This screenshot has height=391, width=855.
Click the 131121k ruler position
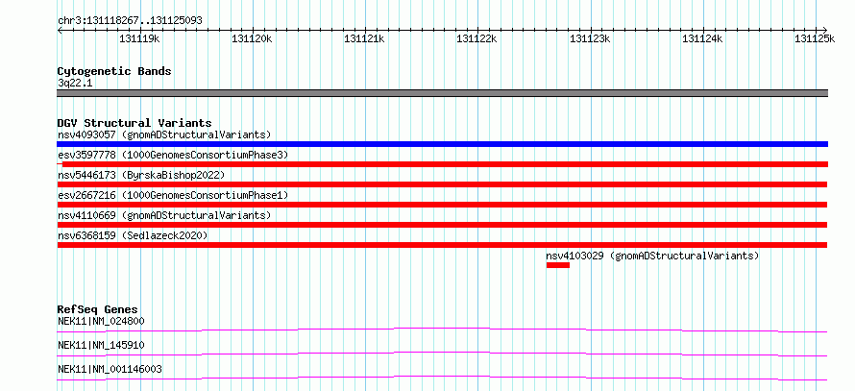coord(364,38)
